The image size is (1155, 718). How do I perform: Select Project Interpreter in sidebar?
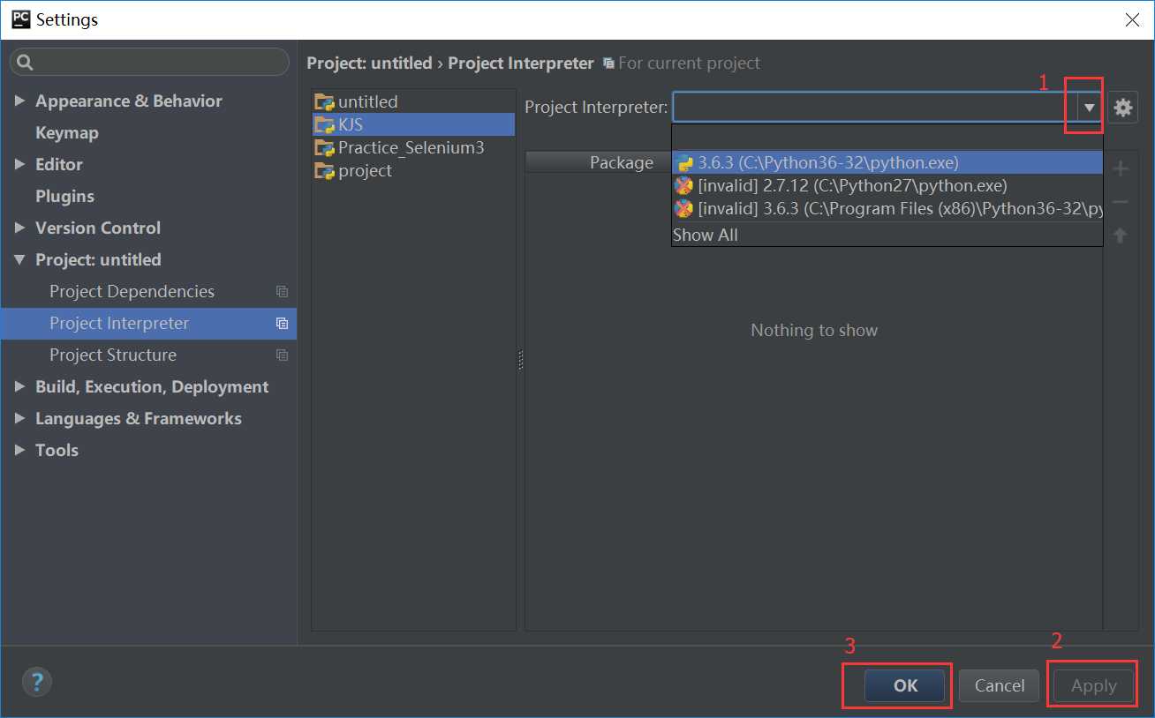click(148, 324)
